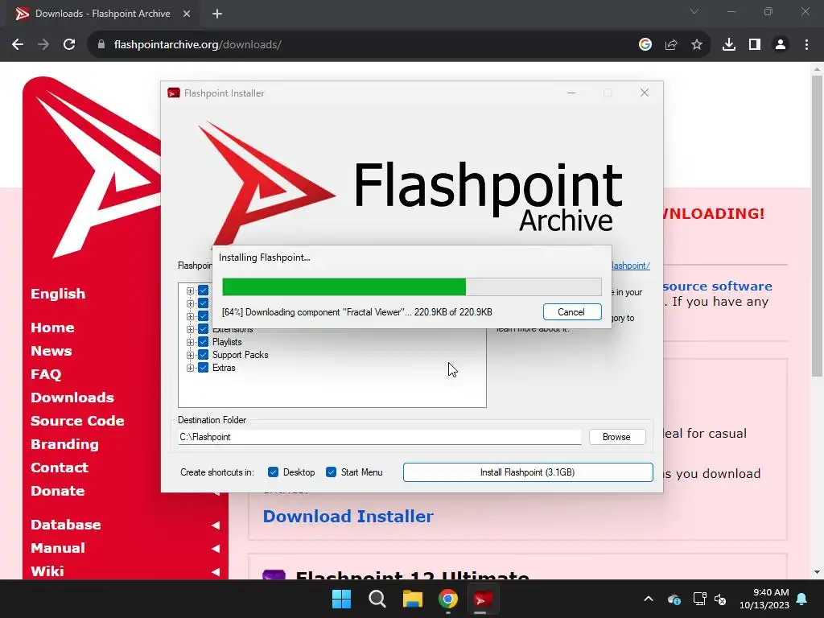Click the Browse button for destination folder
The width and height of the screenshot is (824, 618).
[x=616, y=437]
